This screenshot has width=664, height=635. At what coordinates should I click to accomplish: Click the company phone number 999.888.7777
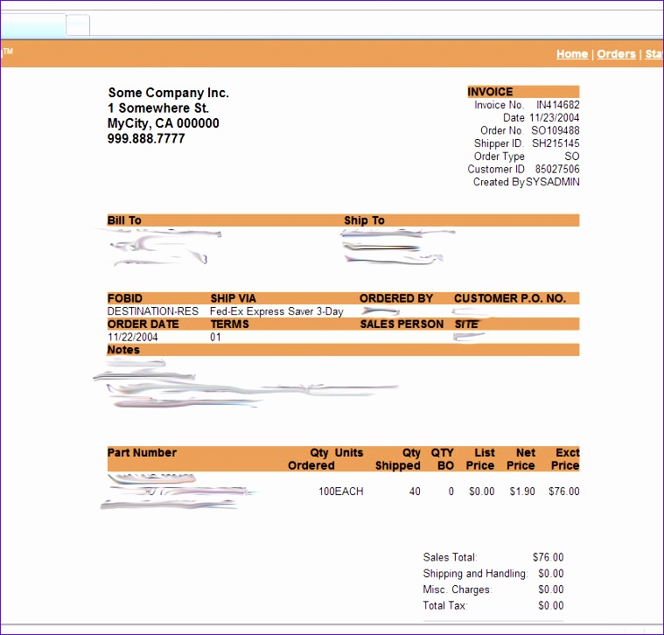pos(146,138)
